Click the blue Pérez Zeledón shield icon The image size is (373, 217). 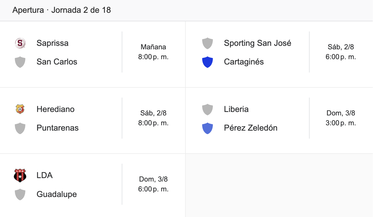208,128
